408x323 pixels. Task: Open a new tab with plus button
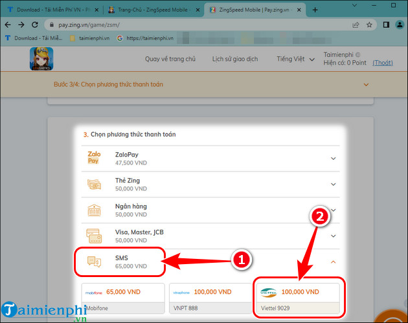[315, 10]
